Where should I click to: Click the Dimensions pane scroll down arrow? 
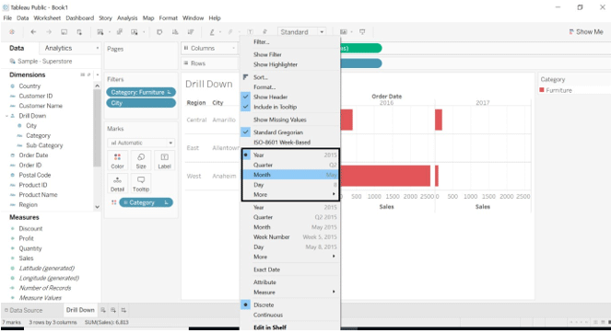pos(98,207)
